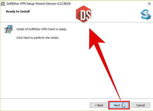Image resolution: width=153 pixels, height=111 pixels.
Task: Click the 'Click Next to perform the install' text
Action: point(38,38)
